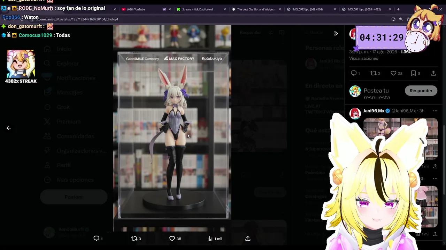This screenshot has height=250, width=446.
Task: Like the post using heart below photo
Action: coord(172,239)
